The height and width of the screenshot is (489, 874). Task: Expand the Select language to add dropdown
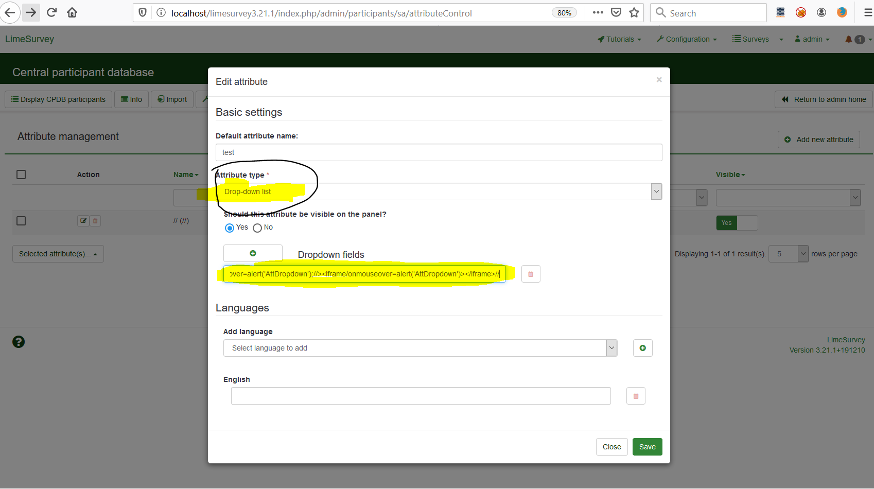point(420,348)
